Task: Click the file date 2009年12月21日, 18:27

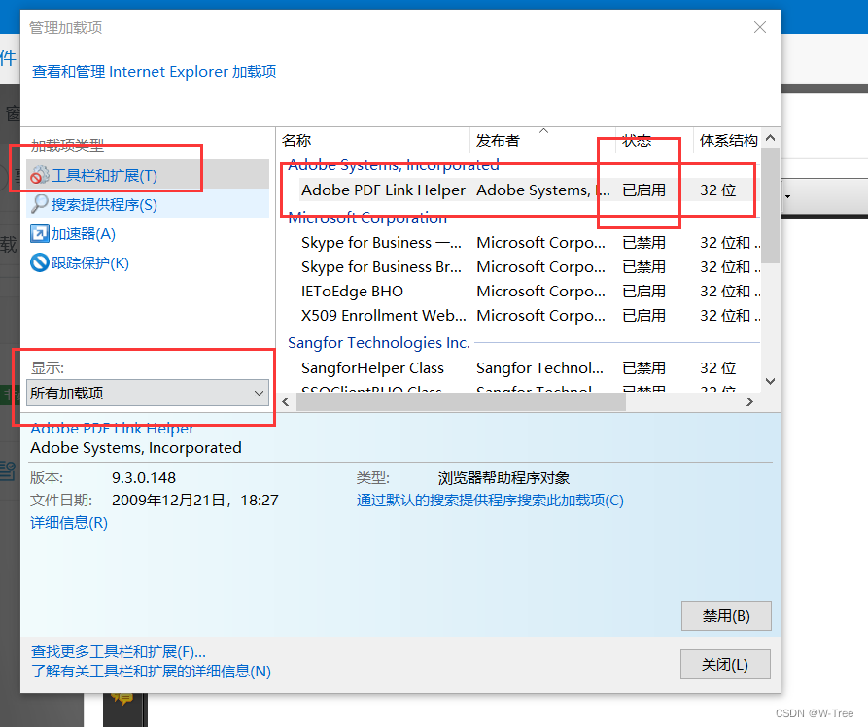Action: (x=195, y=501)
